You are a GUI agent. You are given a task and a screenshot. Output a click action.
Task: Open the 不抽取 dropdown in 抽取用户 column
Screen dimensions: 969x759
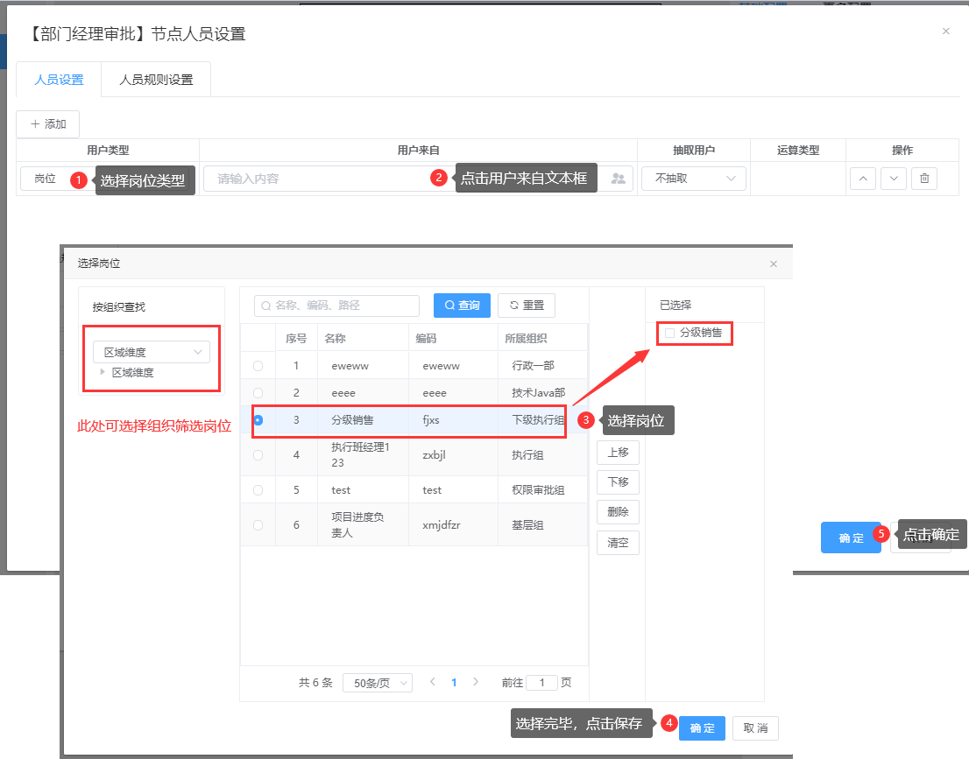tap(694, 179)
